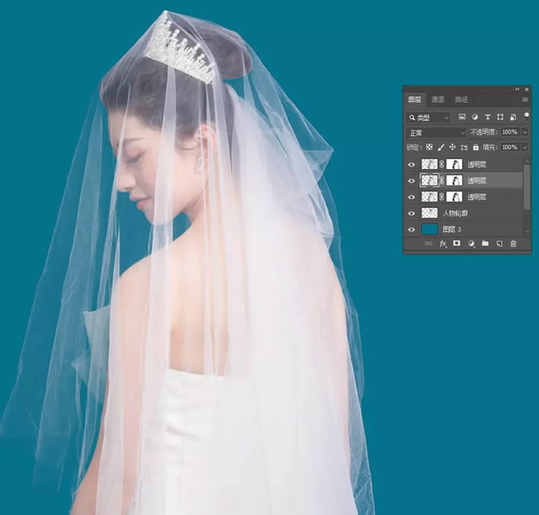Hide the 人物轮廓 layer
Screen dimensions: 539x515
click(411, 213)
